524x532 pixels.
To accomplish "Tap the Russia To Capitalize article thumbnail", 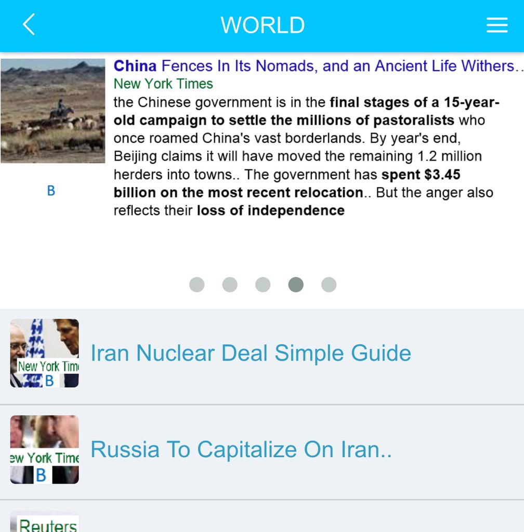I will coord(45,449).
